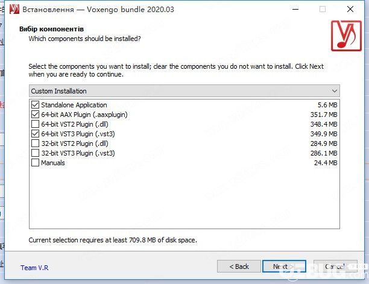Check the Manuals component checkbox
This screenshot has height=284, width=369.
[35, 163]
